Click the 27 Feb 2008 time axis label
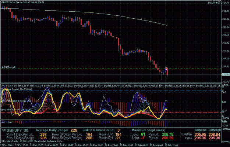The image size is (230, 147). 7,146
